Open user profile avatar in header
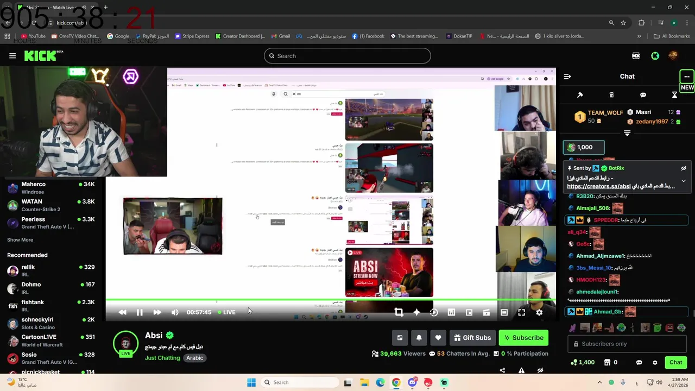 [673, 55]
